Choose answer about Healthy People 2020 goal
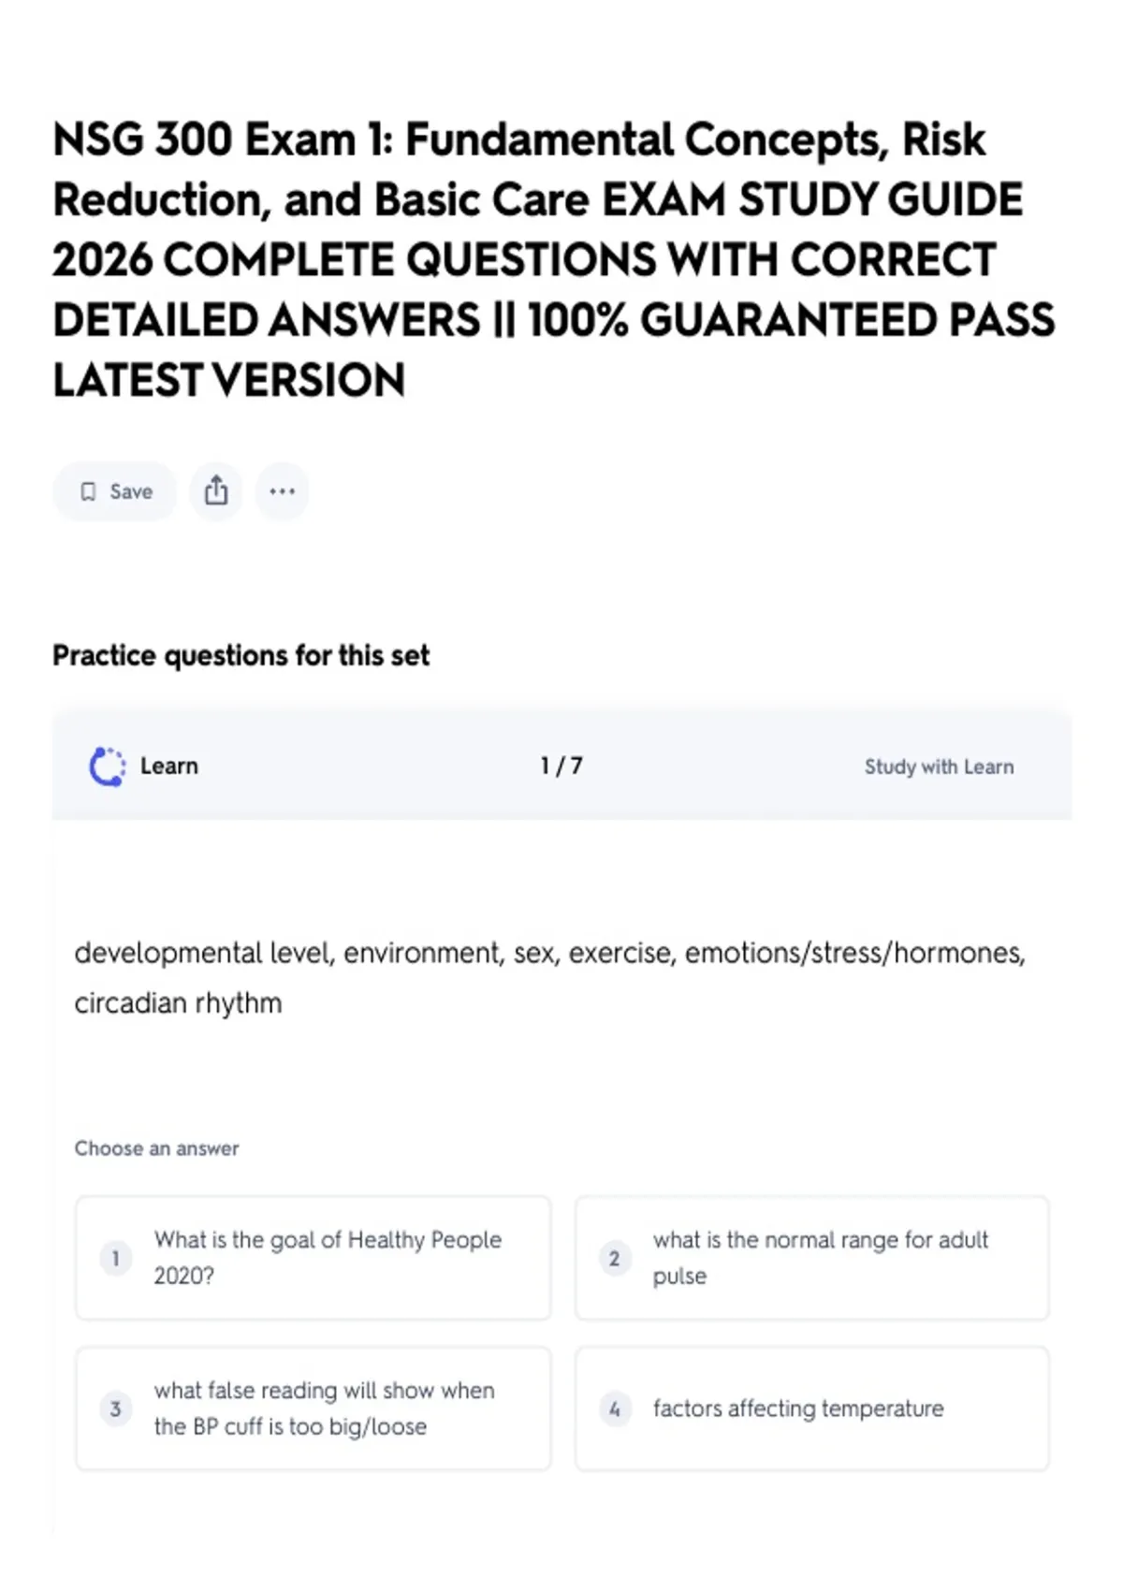The height and width of the screenshot is (1591, 1123). coord(314,1258)
